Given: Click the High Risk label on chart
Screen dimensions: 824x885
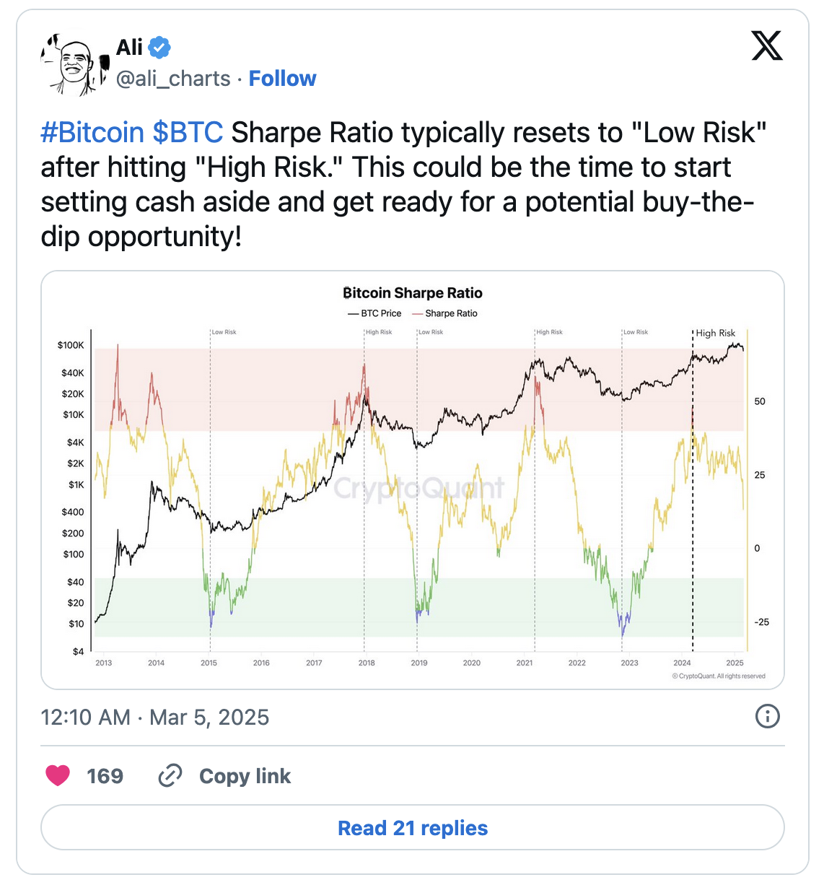Looking at the screenshot, I should pos(715,333).
